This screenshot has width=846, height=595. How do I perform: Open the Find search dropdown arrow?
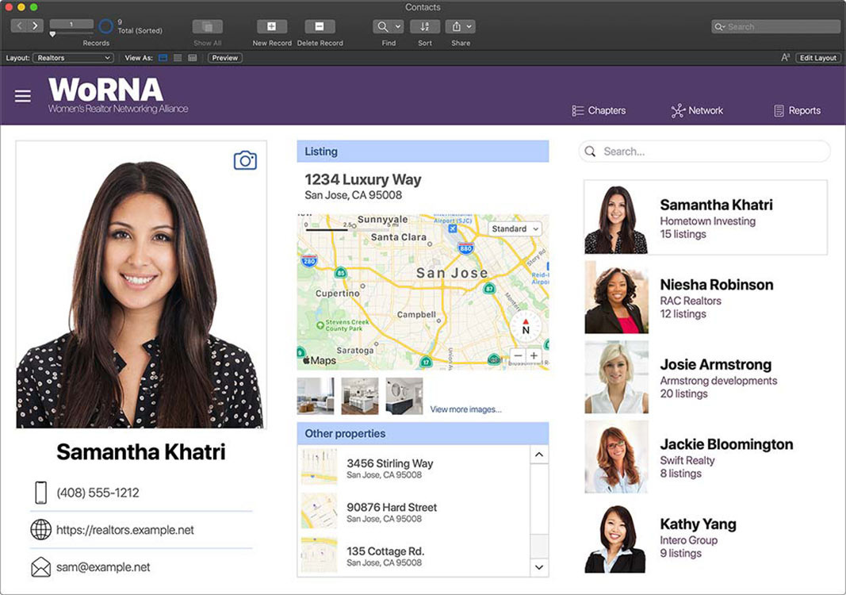[x=397, y=26]
